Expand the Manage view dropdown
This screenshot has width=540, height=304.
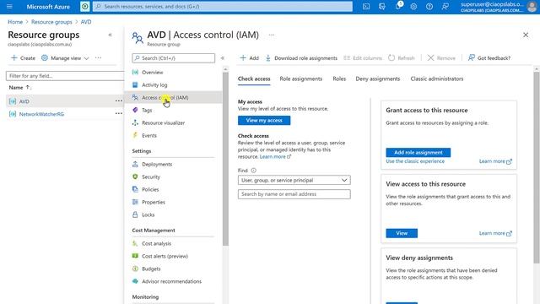(x=65, y=58)
